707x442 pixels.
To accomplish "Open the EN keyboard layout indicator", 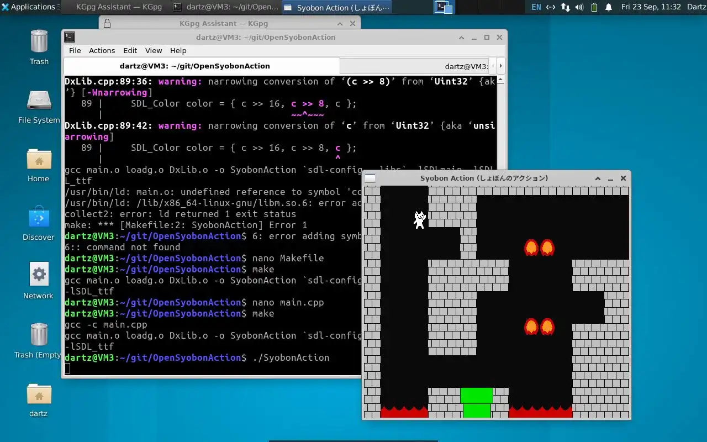I will (x=536, y=7).
